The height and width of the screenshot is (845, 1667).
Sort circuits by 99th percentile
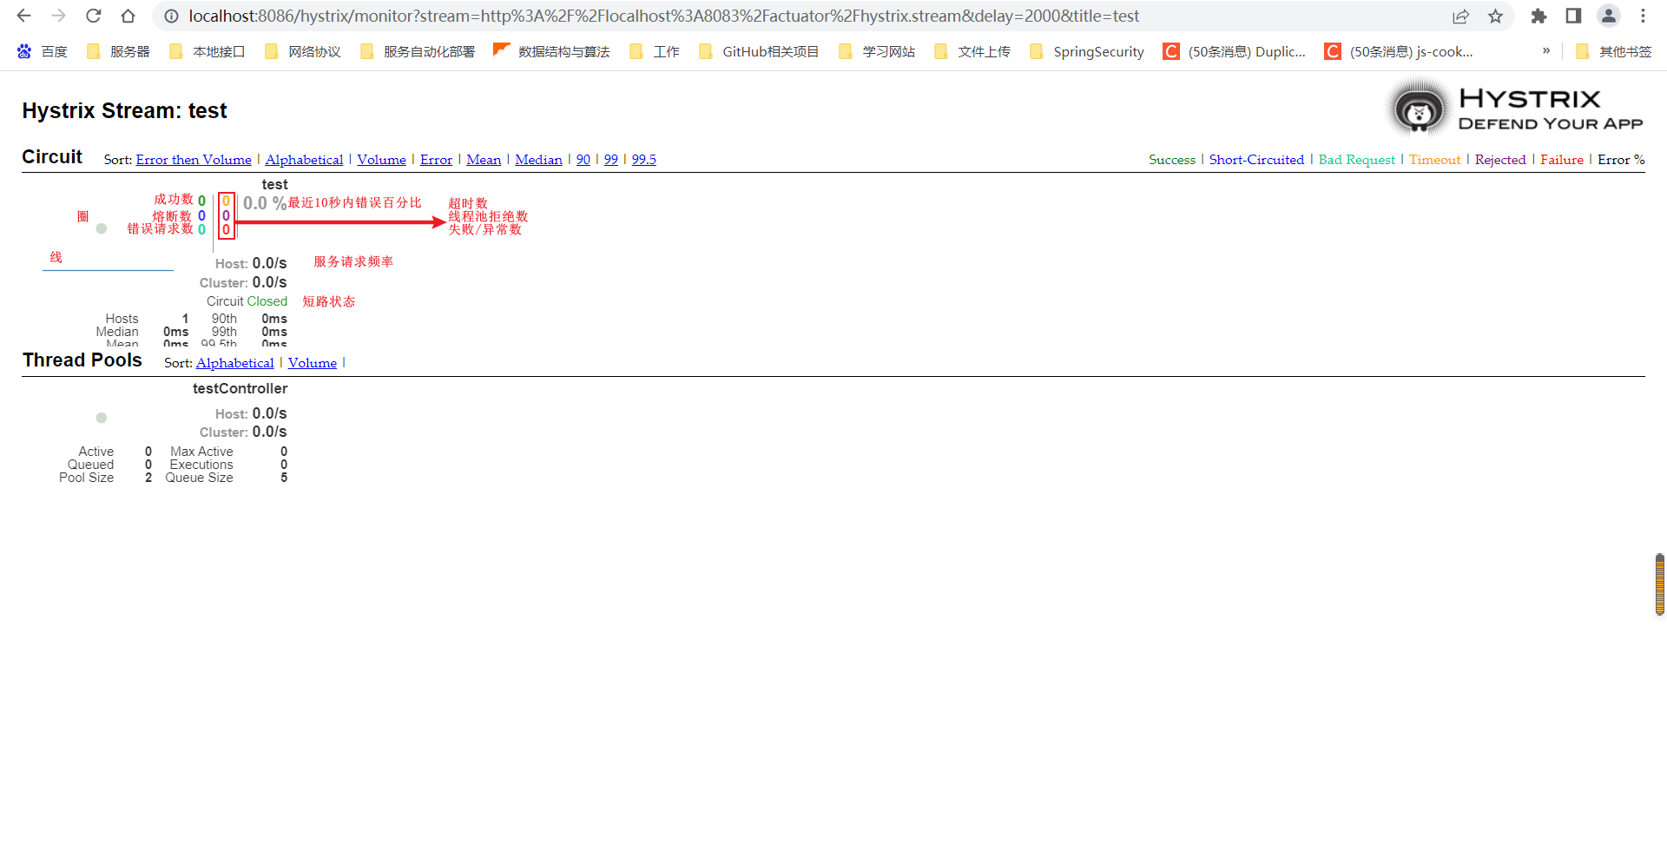[610, 160]
